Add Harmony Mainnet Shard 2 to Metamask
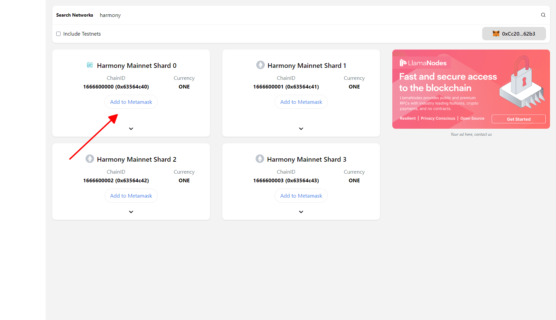The width and height of the screenshot is (556, 320). pos(131,196)
